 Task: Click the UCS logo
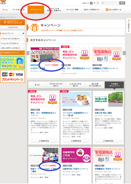[3, 2]
